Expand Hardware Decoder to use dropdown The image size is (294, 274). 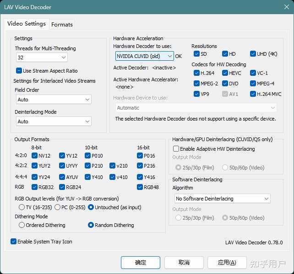point(144,56)
